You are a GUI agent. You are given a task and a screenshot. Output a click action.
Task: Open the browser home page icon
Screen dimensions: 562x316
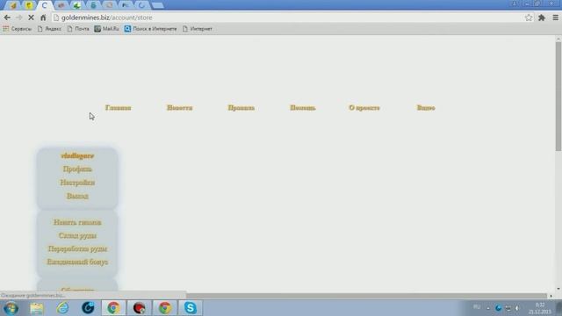[43, 18]
